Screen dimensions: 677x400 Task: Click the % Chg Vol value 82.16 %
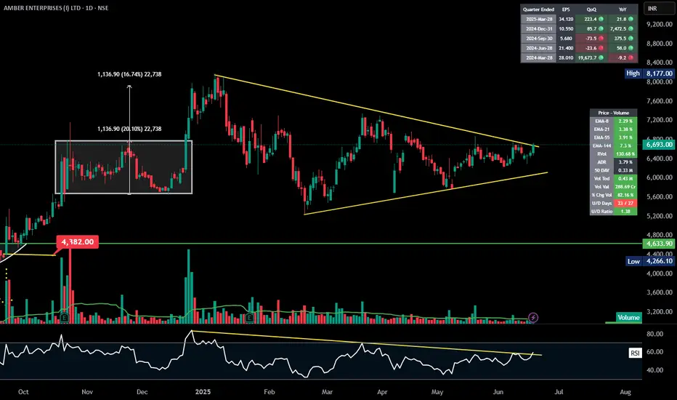[625, 195]
